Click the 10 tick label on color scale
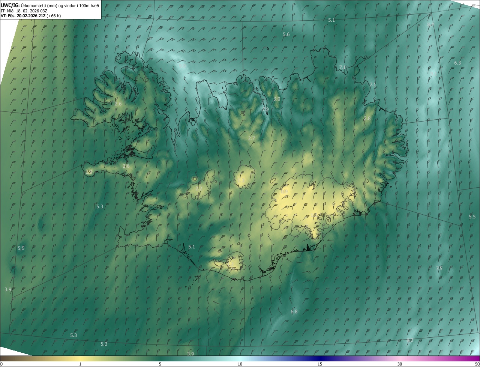This screenshot has height=367, width=480. [240, 364]
